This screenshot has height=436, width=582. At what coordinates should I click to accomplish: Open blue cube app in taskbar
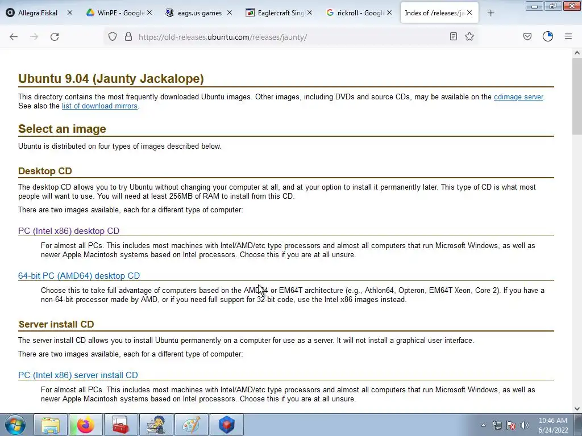click(x=226, y=425)
